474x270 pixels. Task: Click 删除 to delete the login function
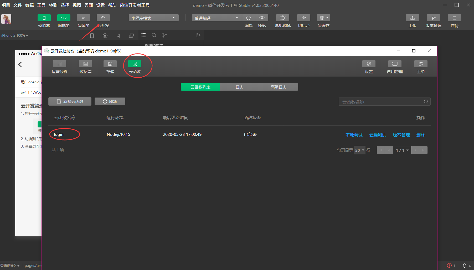421,135
